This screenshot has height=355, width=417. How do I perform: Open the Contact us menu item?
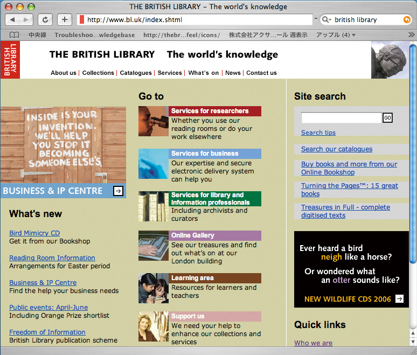(x=261, y=73)
